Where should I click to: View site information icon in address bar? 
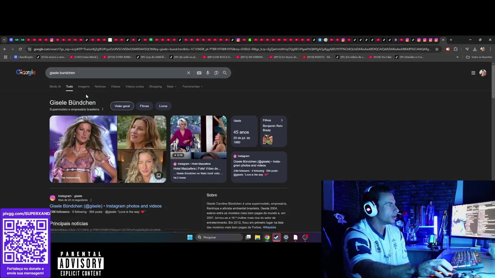29,49
